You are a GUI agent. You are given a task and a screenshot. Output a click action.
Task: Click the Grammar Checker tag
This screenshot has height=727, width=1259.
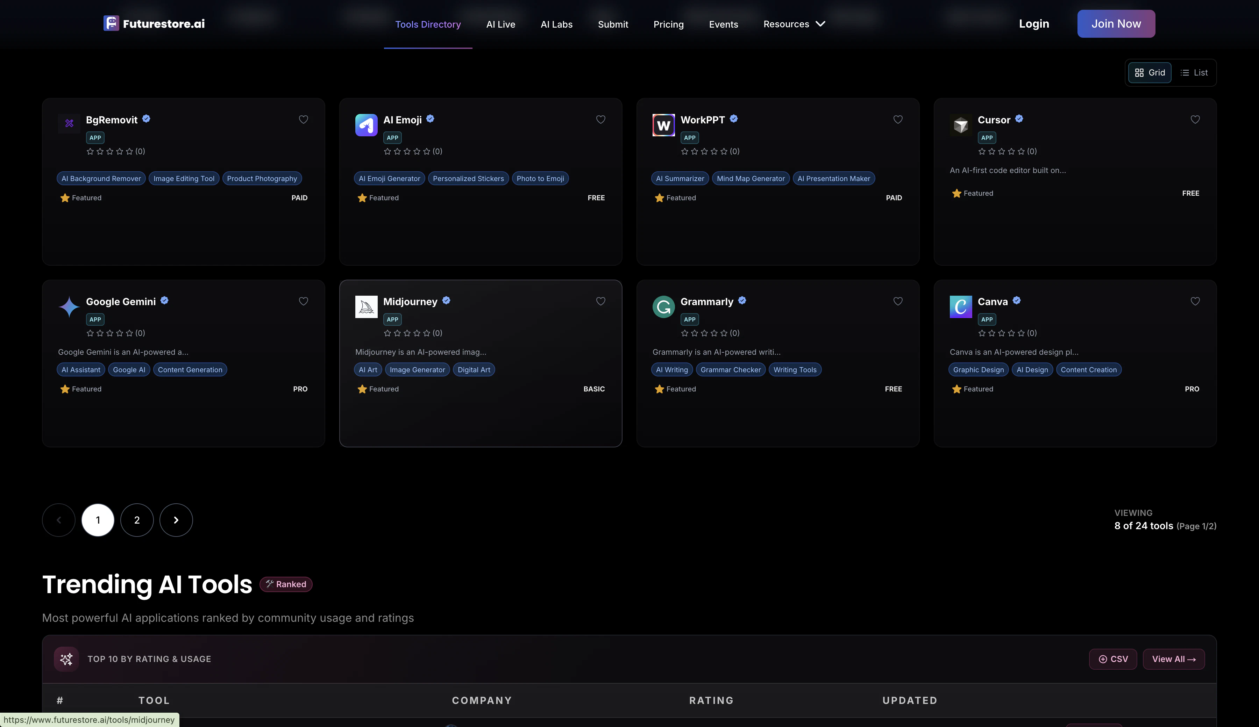click(x=731, y=369)
